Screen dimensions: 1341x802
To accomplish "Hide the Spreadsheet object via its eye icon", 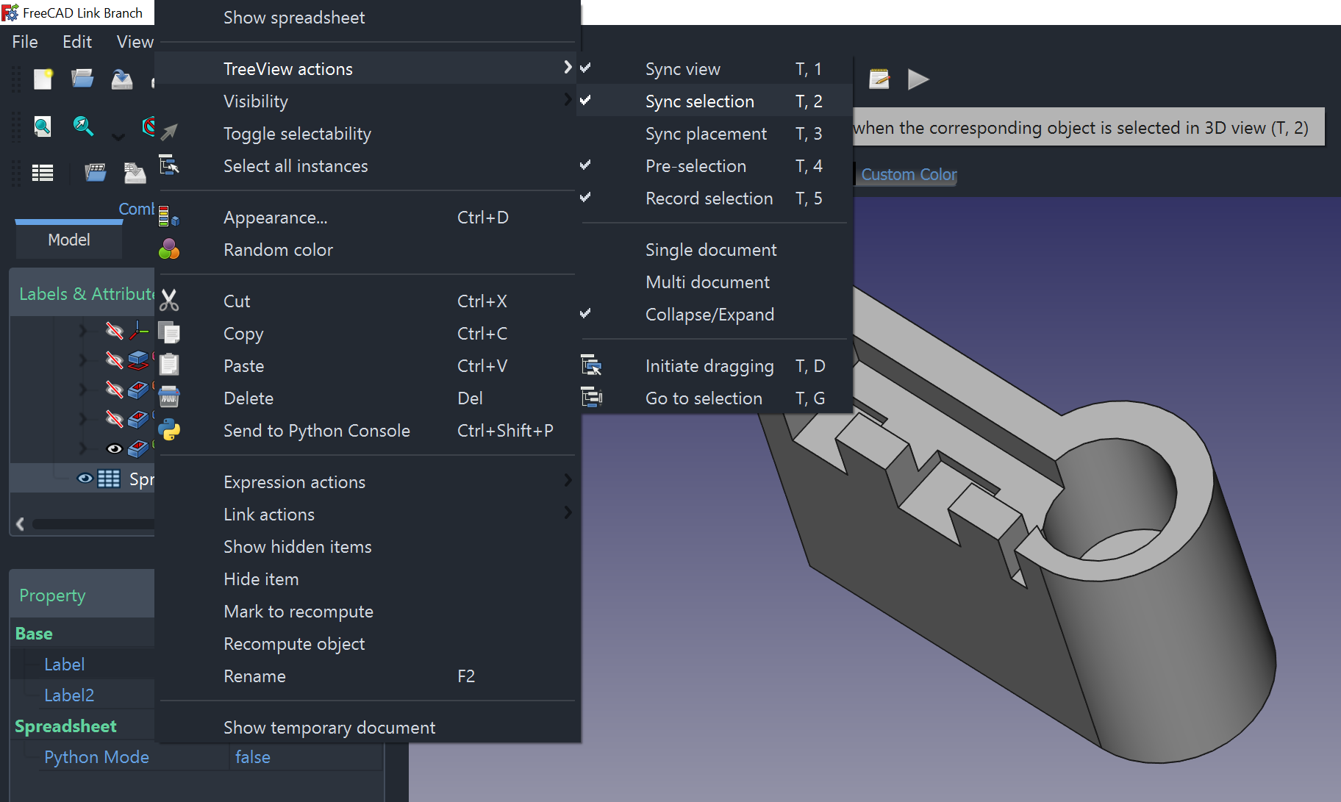I will [85, 478].
